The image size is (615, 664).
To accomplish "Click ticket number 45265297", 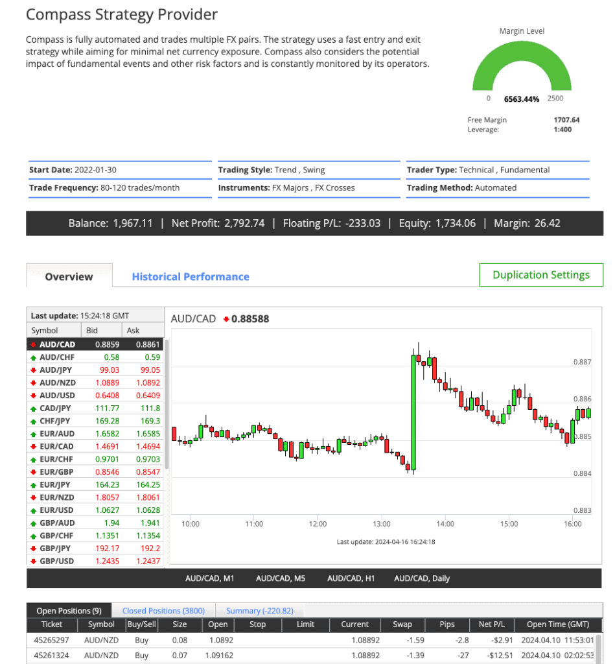I will (51, 640).
